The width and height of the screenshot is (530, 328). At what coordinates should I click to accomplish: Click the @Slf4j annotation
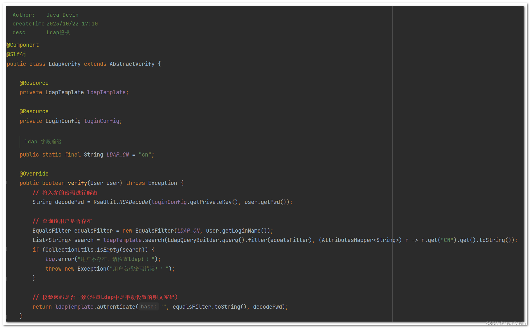click(x=16, y=54)
